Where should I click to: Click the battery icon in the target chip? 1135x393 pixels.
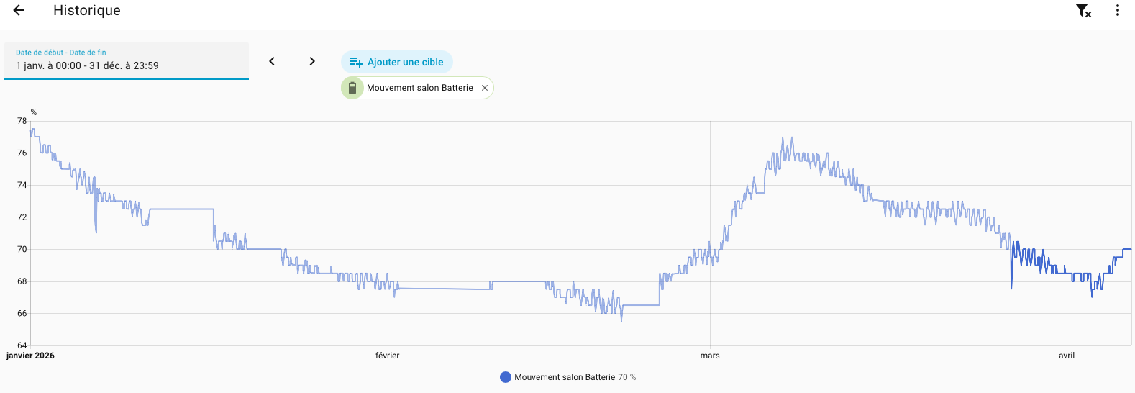pos(352,88)
